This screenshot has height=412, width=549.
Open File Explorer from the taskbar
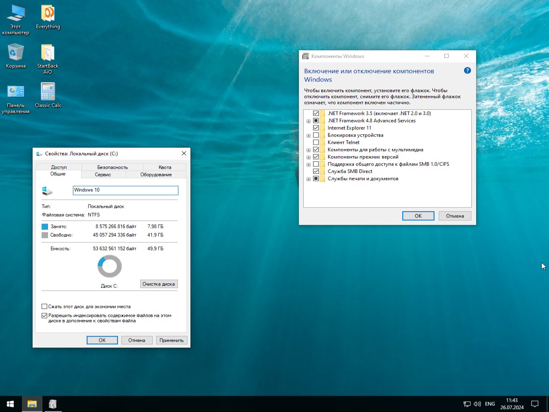tap(32, 404)
